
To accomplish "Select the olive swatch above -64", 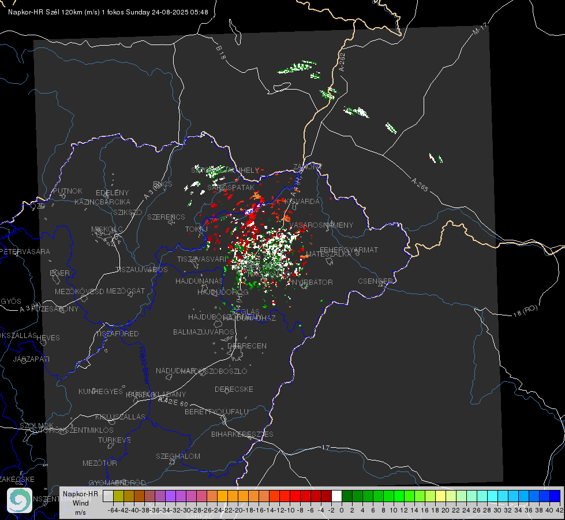I will 118,496.
